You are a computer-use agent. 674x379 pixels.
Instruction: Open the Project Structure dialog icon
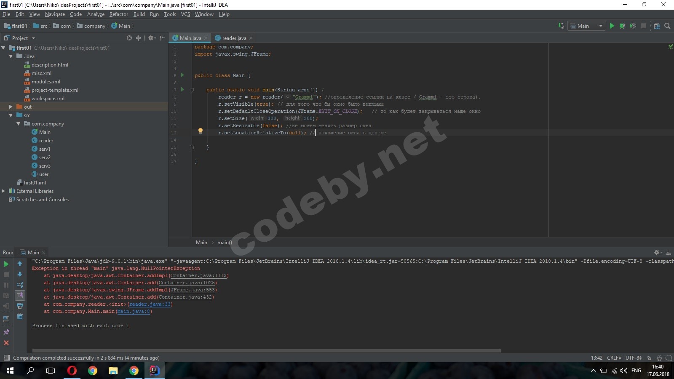656,26
